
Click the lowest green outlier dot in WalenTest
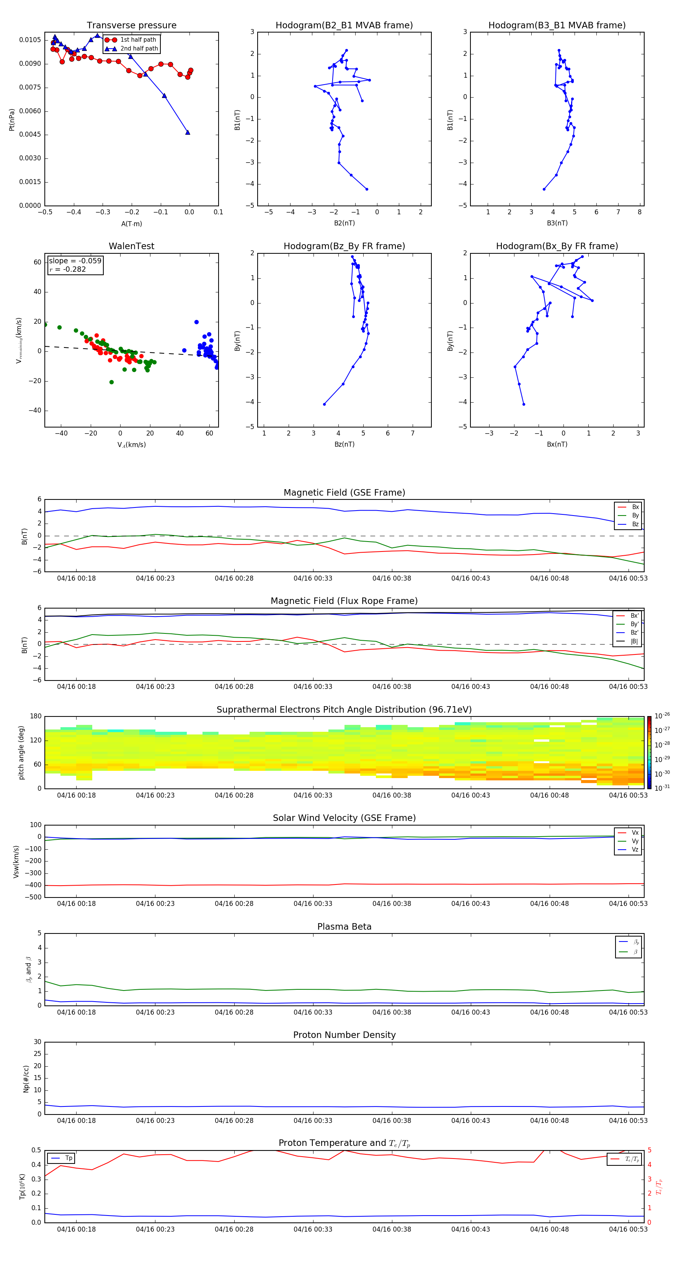coord(111,382)
